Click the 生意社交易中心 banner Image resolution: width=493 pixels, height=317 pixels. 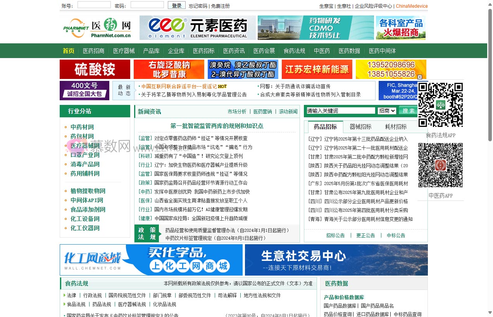pyautogui.click(x=335, y=260)
